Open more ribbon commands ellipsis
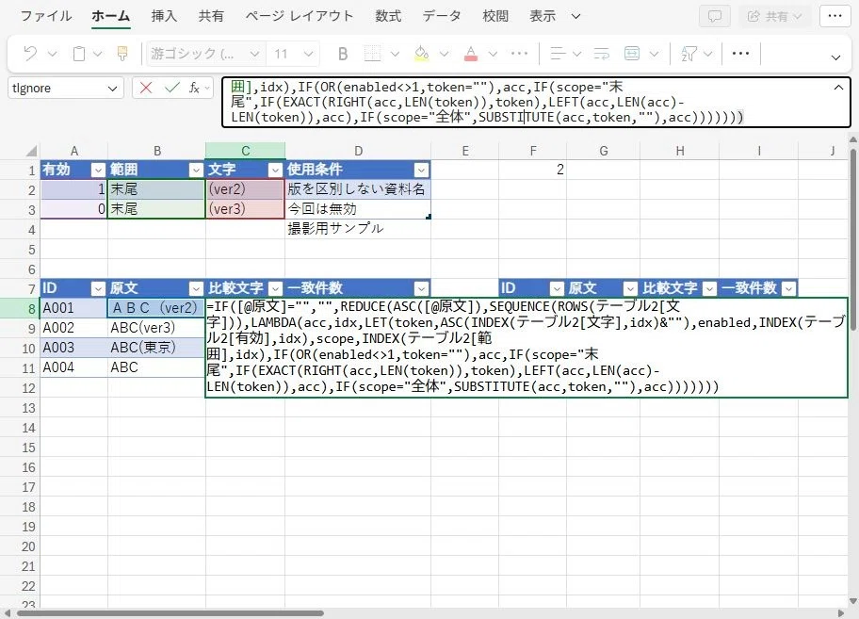Viewport: 859px width, 619px height. (x=740, y=54)
